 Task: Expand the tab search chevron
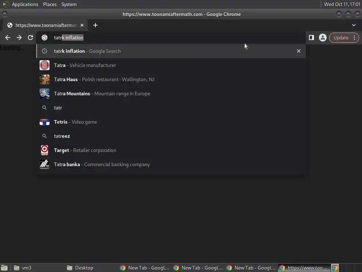pyautogui.click(x=354, y=25)
